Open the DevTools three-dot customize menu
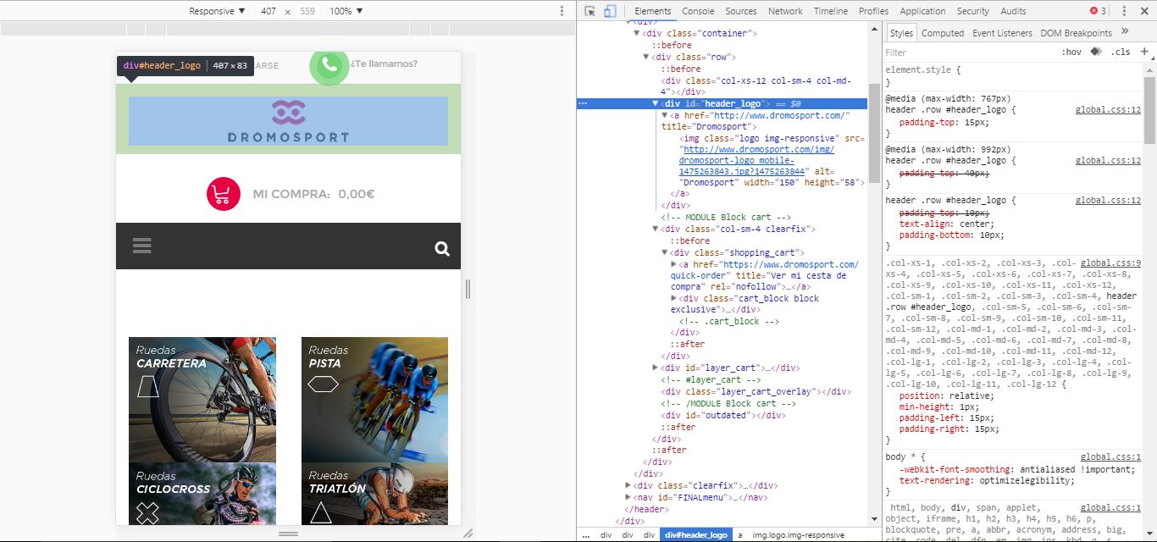The height and width of the screenshot is (542, 1157). (1123, 11)
